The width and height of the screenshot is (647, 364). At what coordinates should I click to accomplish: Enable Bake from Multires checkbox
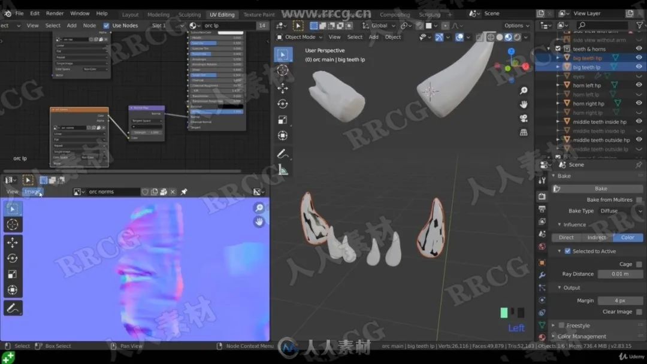(639, 200)
